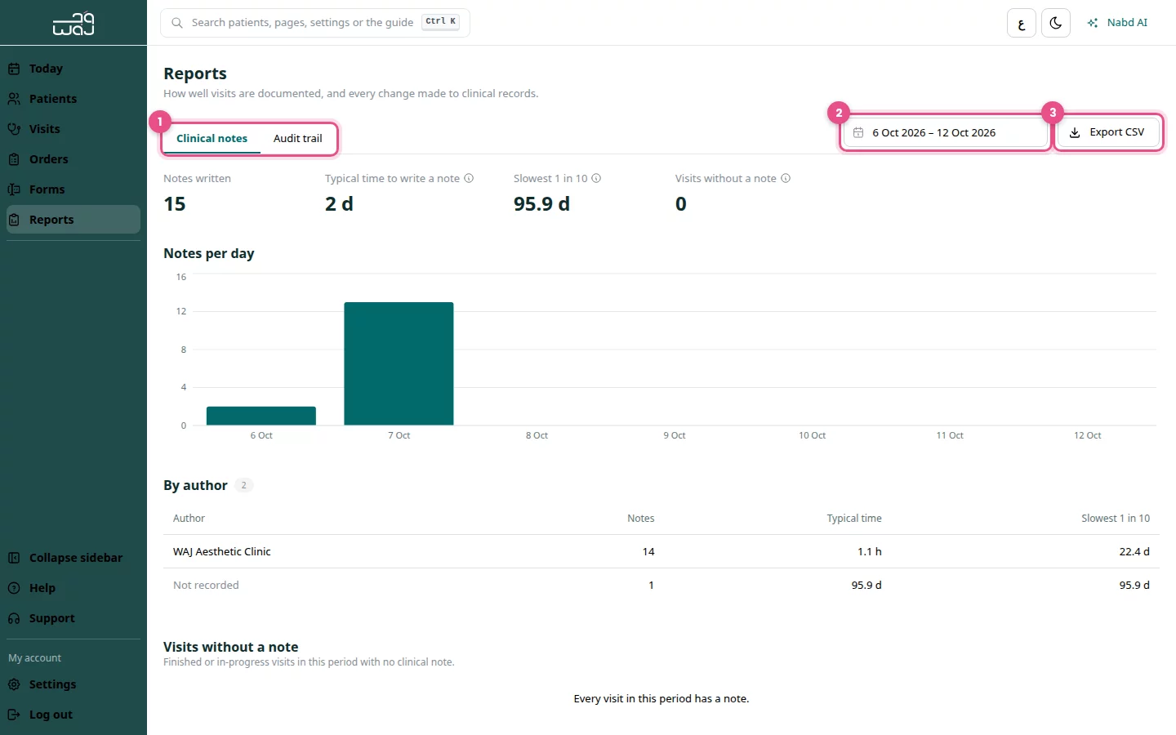Open the Support page

coord(73,618)
